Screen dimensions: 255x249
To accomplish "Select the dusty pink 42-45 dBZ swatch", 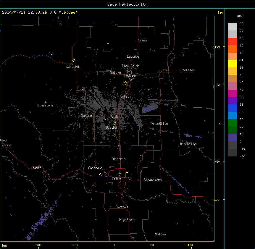I will point(233,86).
